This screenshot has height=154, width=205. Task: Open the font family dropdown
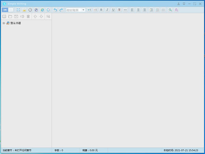[83, 10]
